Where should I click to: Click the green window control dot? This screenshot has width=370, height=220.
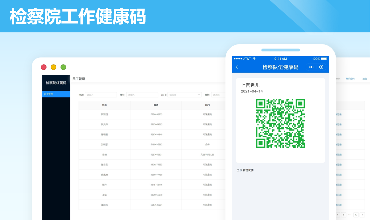[x=63, y=67]
